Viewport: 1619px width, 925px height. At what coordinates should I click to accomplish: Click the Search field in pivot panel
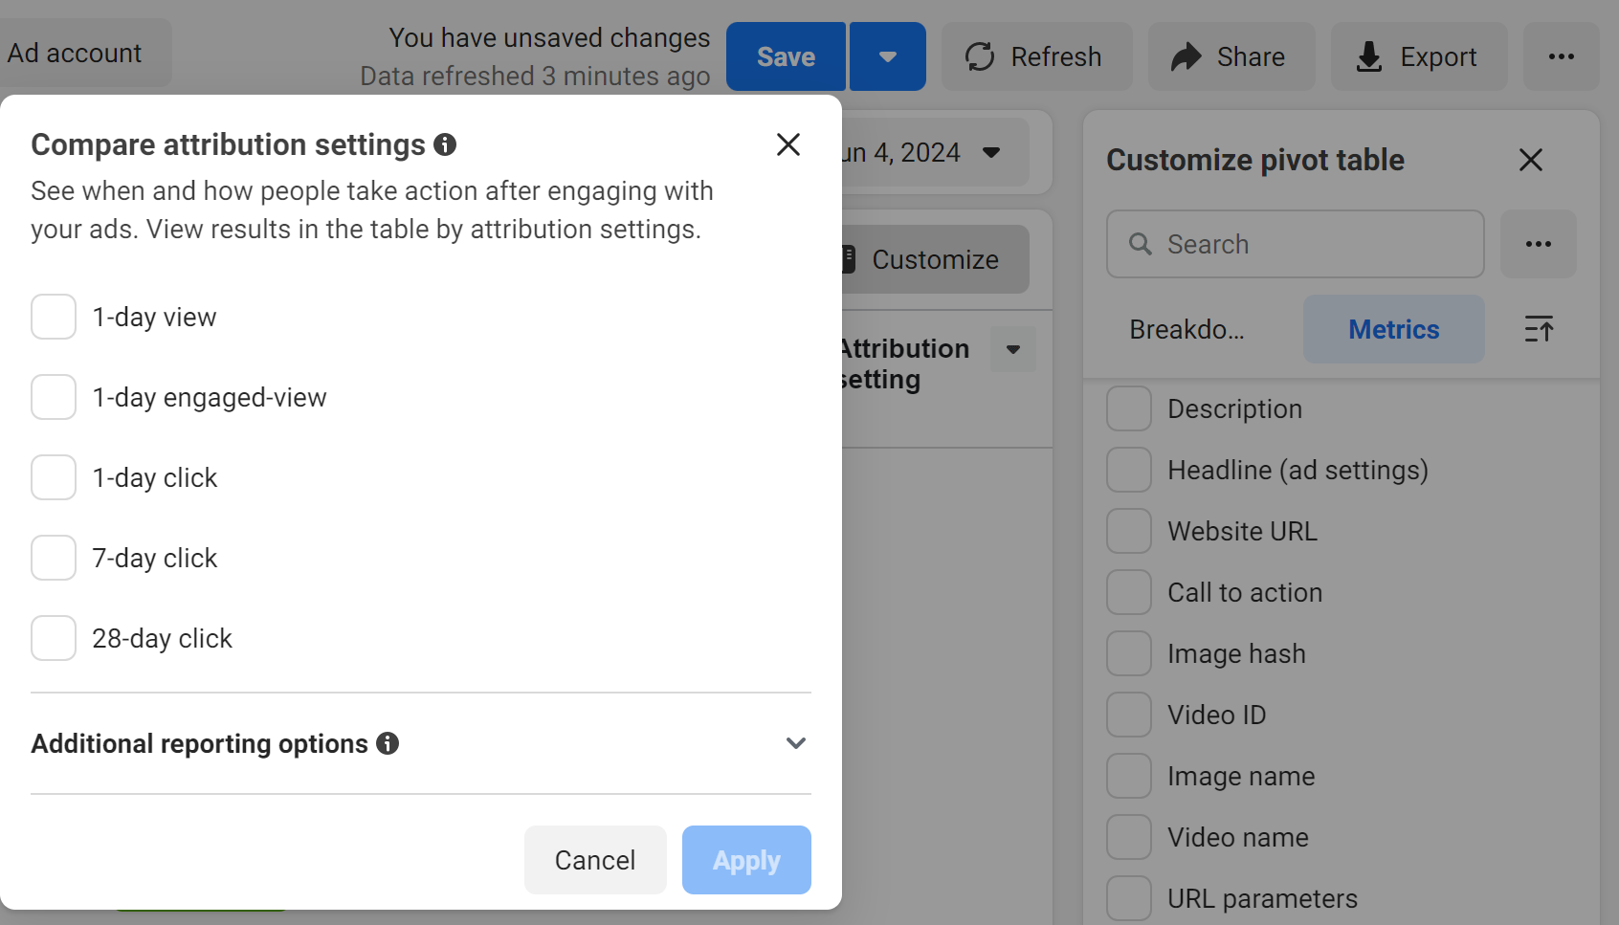coord(1295,244)
